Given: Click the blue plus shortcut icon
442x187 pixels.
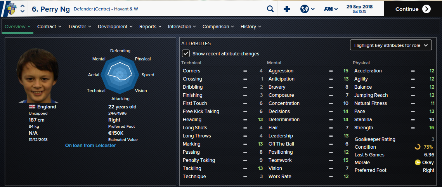Looking at the screenshot, I should pyautogui.click(x=287, y=9).
